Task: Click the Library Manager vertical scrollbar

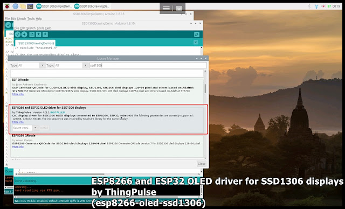Action: (x=205, y=88)
